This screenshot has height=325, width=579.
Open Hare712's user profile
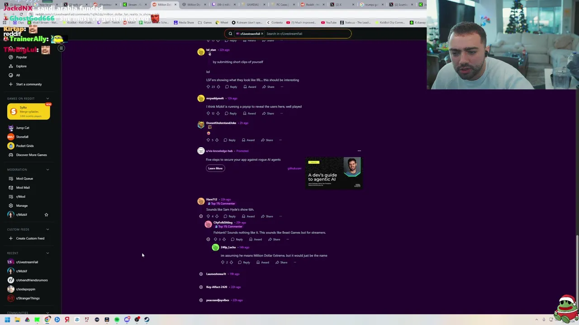click(212, 200)
